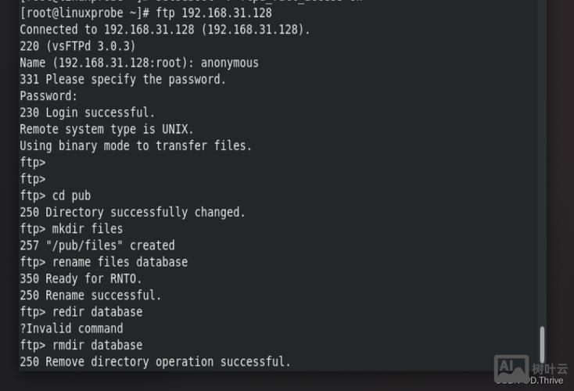Click the '?Invalid command' error line
574x391 pixels.
[71, 328]
